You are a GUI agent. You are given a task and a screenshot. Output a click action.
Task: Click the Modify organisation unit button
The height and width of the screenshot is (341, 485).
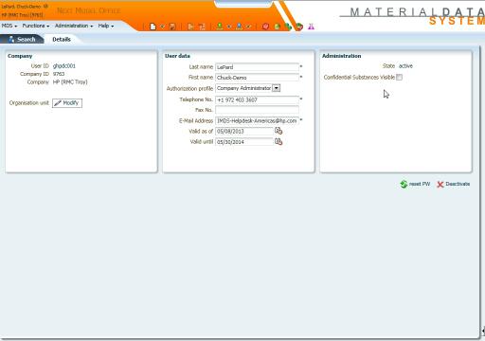[67, 103]
